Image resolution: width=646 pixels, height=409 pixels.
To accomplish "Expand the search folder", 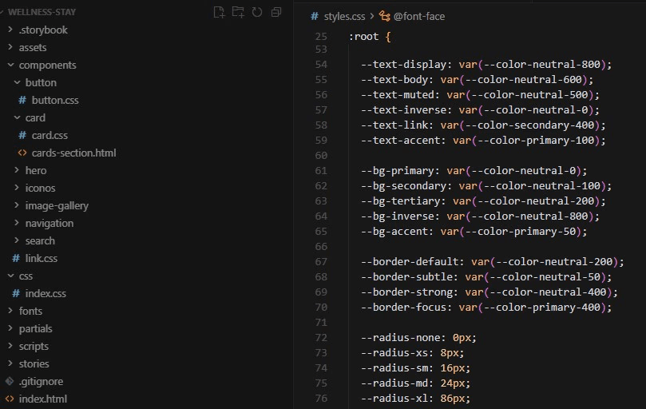I will tap(17, 240).
